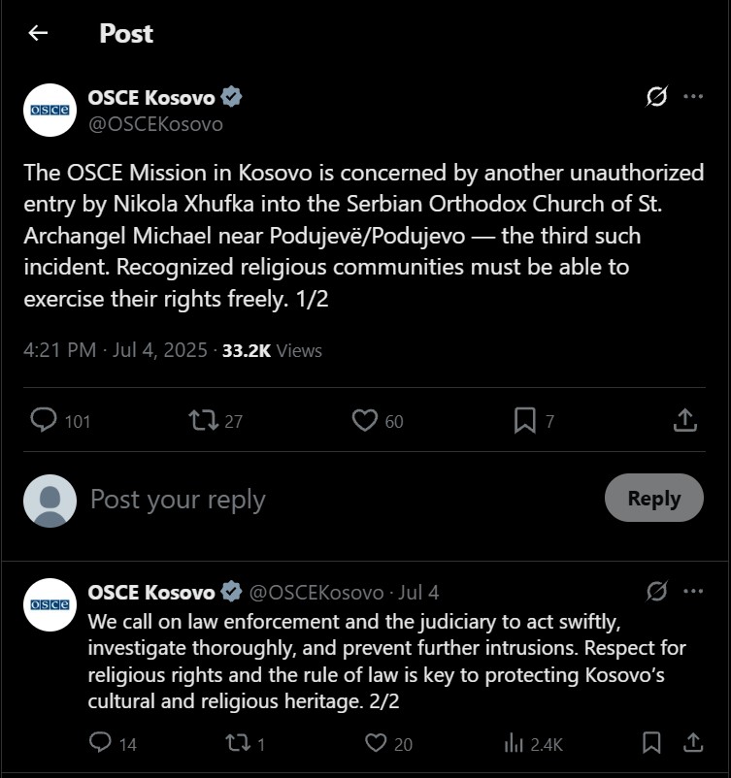Share the main OSCE Kosovo post
This screenshot has width=731, height=778.
pos(684,420)
